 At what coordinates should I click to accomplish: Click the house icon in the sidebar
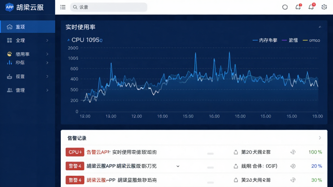click(9, 27)
